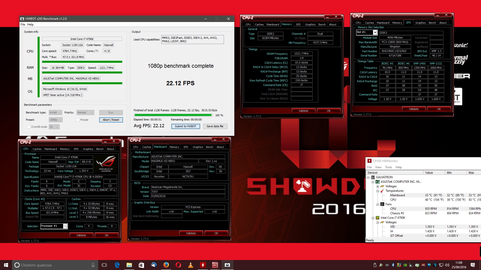This screenshot has height=270, width=481.
Task: Open the Priority dropdown
Action: pyautogui.click(x=85, y=112)
